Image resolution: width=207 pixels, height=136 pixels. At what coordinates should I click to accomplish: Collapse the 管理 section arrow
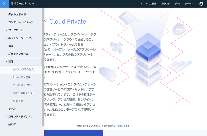(x=6, y=62)
